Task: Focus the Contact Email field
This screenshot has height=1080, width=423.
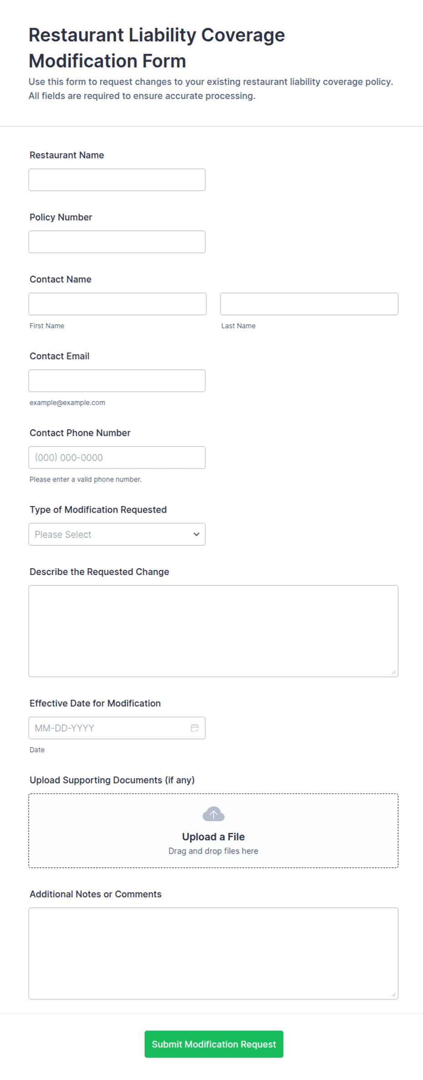Action: (117, 381)
